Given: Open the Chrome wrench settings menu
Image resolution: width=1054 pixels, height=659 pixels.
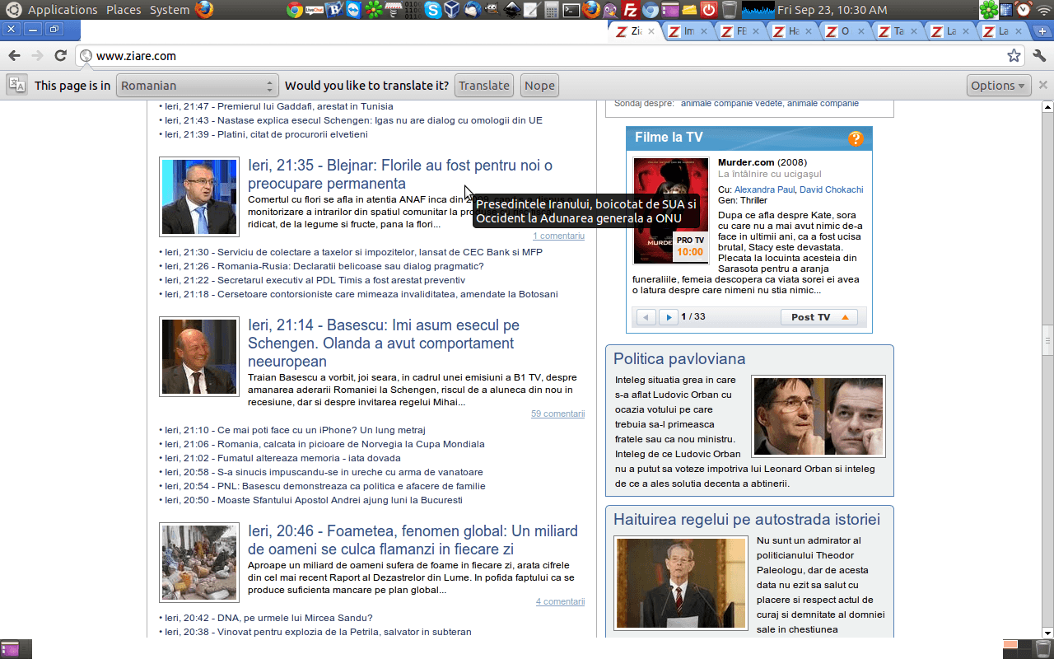Looking at the screenshot, I should point(1039,56).
